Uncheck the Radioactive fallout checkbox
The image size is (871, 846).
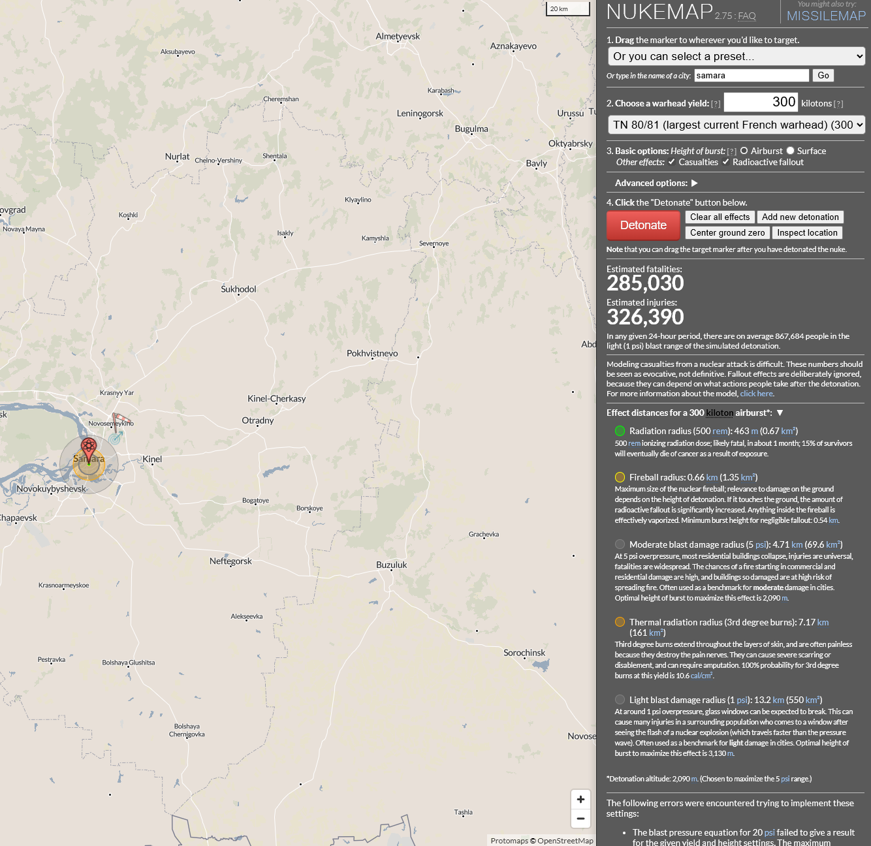(x=725, y=162)
